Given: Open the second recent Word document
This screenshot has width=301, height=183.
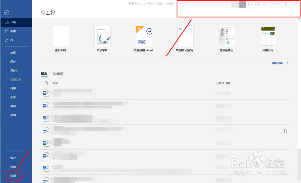Looking at the screenshot, I should click(165, 105).
